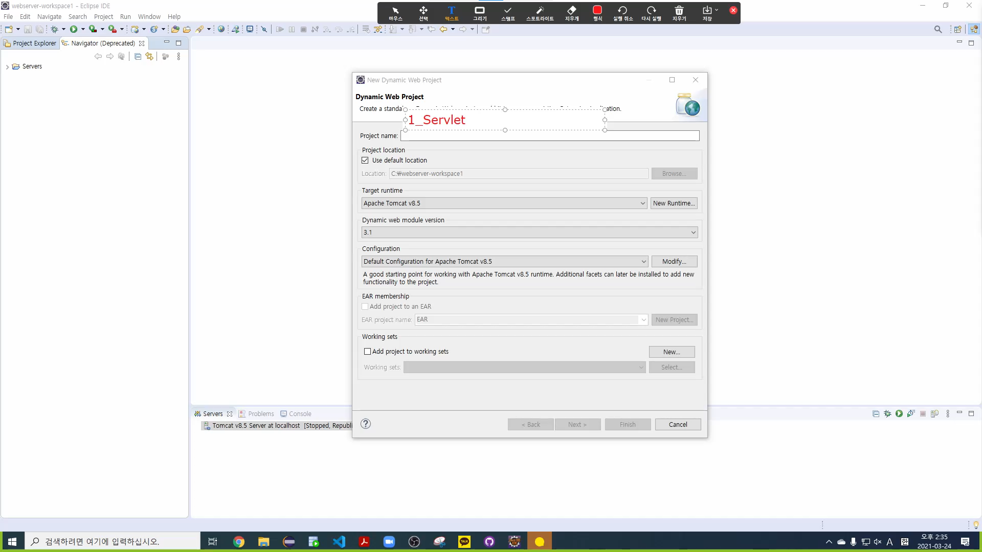
Task: Click the Cancel button in dialog
Action: pyautogui.click(x=678, y=424)
